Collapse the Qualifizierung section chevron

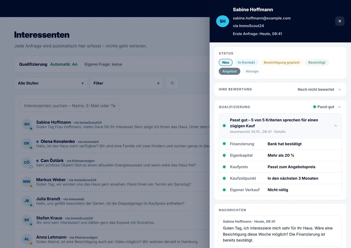click(x=340, y=107)
